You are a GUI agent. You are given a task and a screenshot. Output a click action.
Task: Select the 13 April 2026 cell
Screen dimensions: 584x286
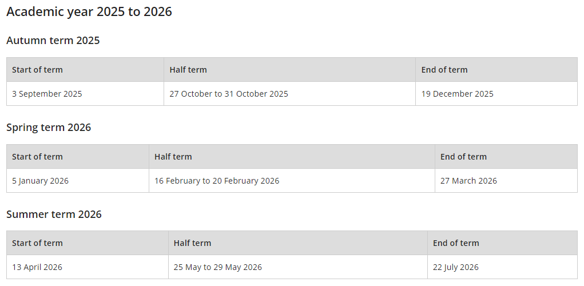point(87,267)
